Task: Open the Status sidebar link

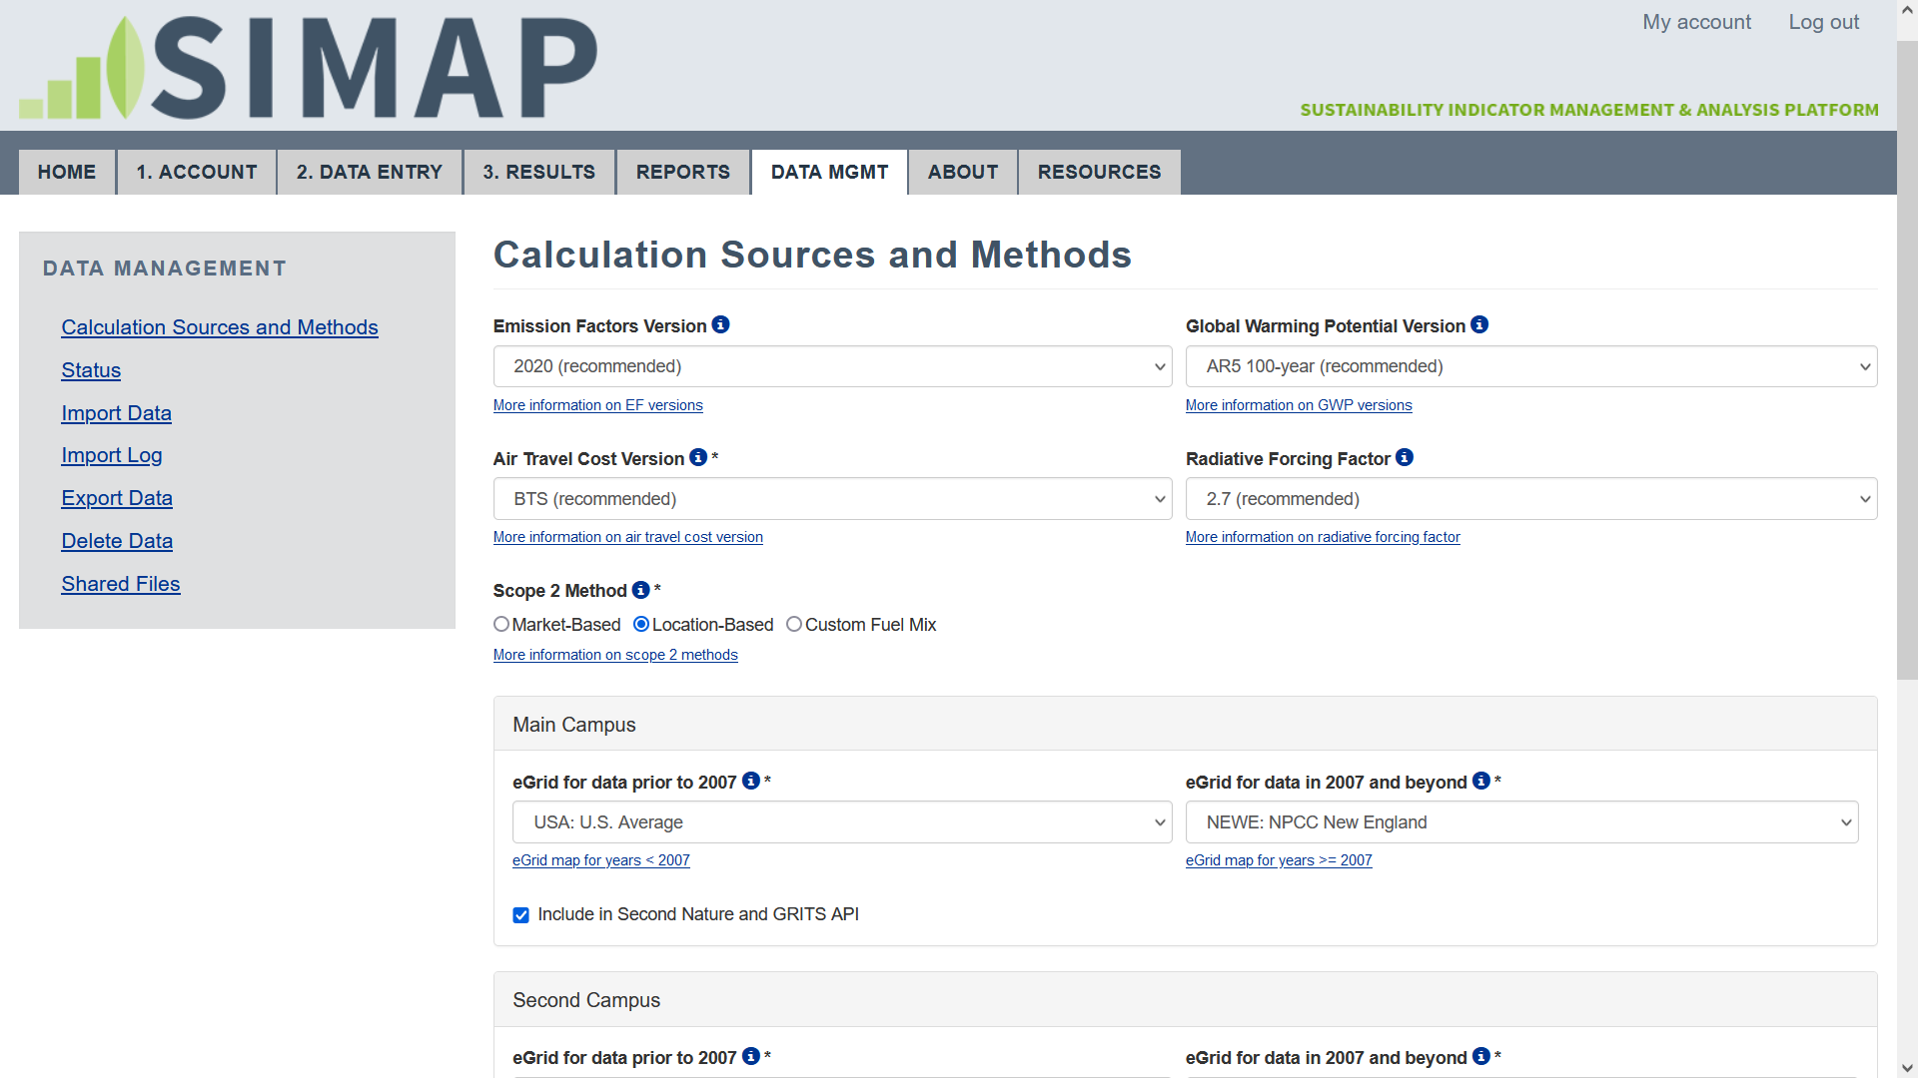Action: 91,370
